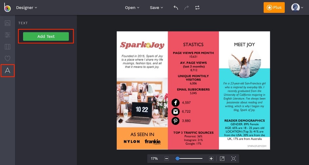The image size is (309, 165).
Task: Select the SPARKOFJOY.COM footer text
Action: pos(257,146)
